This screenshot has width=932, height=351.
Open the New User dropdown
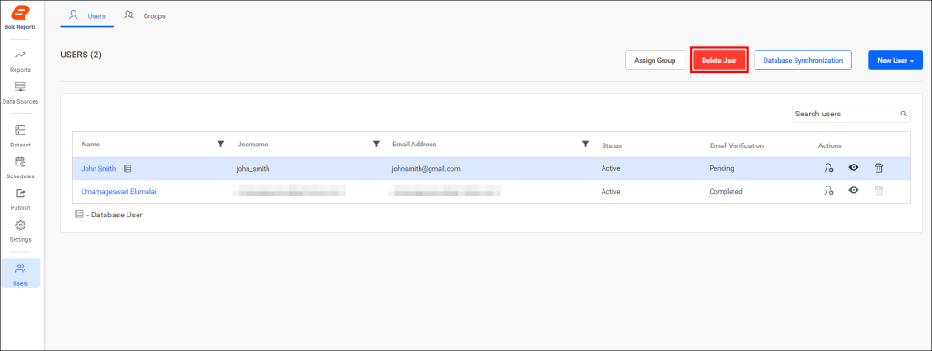point(896,60)
